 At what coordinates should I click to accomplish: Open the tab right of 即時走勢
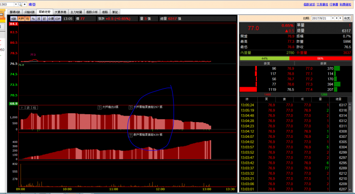click(61, 12)
